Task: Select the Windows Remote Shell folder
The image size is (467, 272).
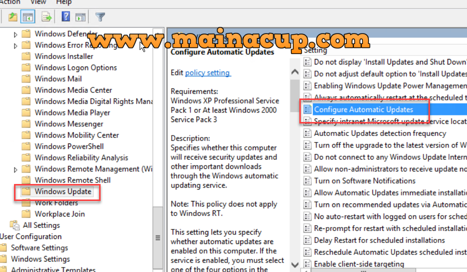Action: pyautogui.click(x=73, y=180)
